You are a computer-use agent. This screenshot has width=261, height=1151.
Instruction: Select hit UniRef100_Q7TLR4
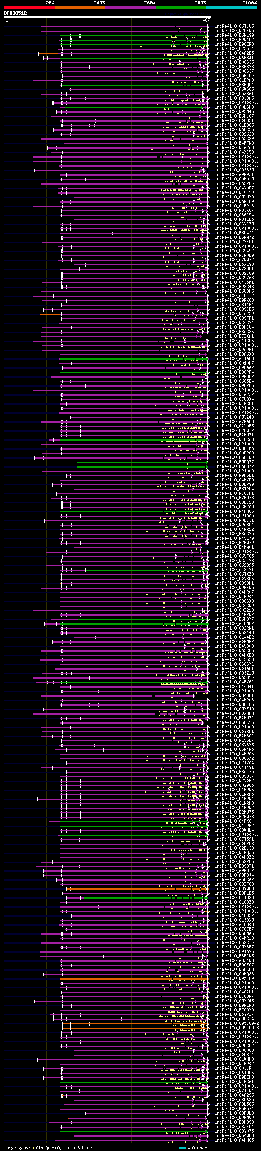234,1091
